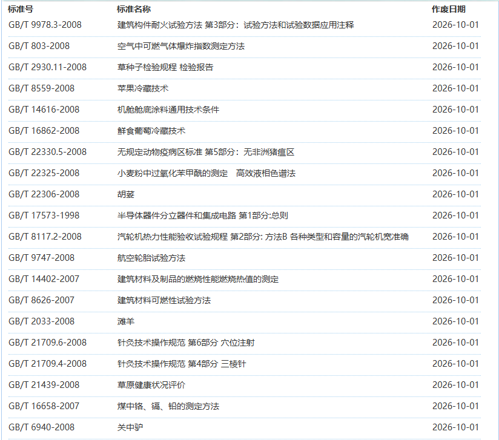Open the 苹果冷藏技术 standard

pos(142,88)
